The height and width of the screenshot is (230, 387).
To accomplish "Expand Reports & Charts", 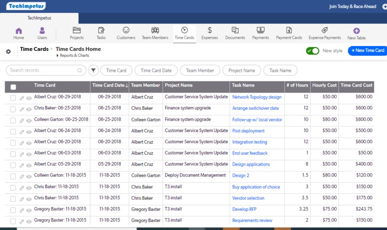I will click(73, 56).
